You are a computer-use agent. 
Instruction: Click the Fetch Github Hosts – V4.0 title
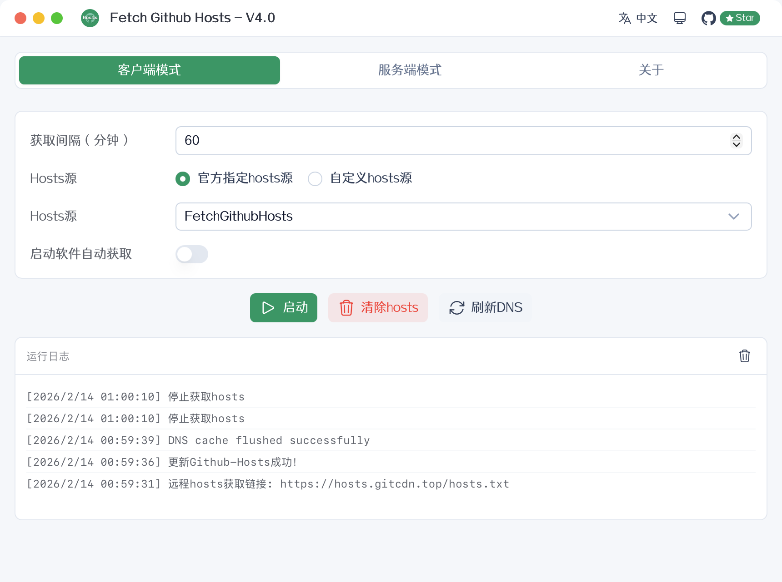click(x=192, y=18)
